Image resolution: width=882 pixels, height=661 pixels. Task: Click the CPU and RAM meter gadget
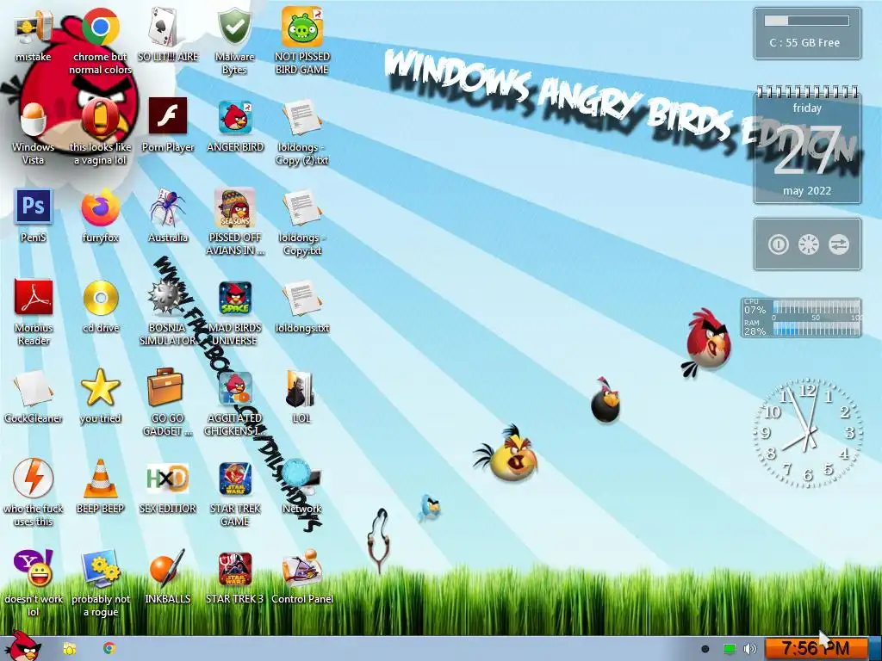tap(801, 318)
